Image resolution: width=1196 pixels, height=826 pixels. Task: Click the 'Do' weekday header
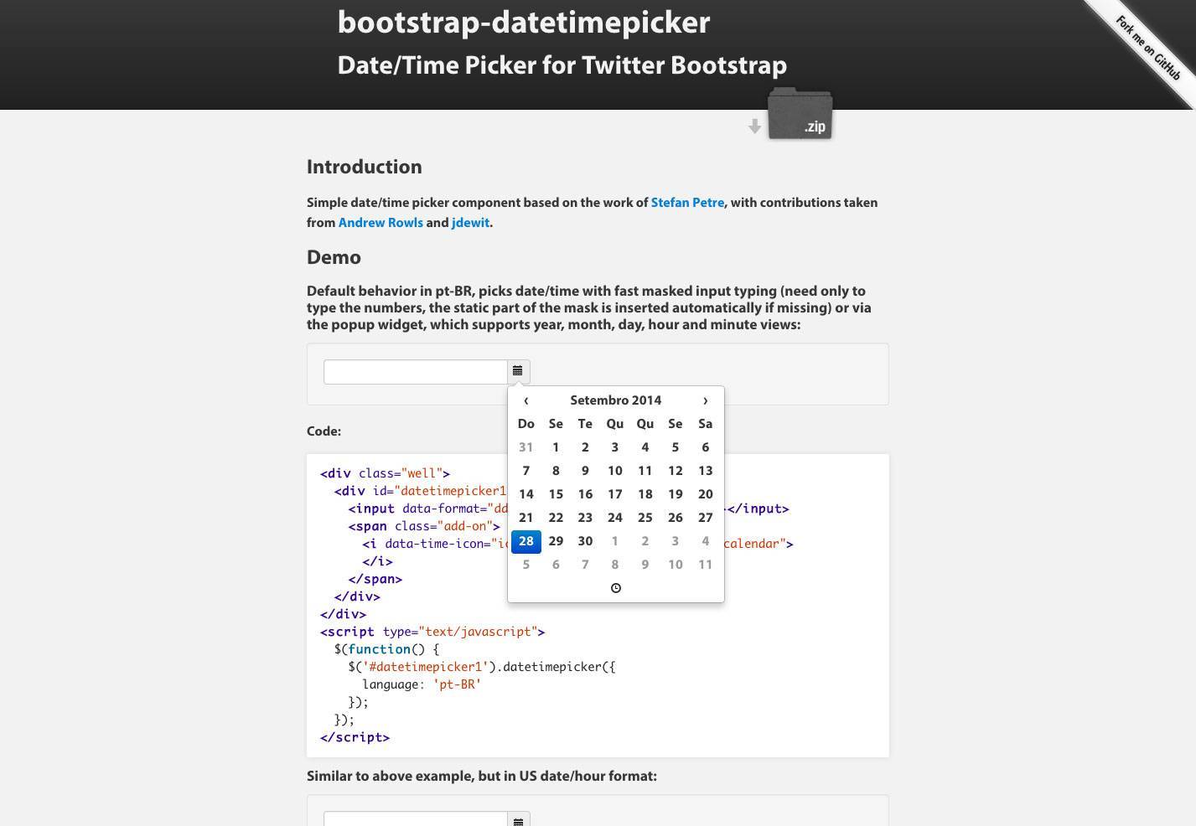tap(526, 424)
